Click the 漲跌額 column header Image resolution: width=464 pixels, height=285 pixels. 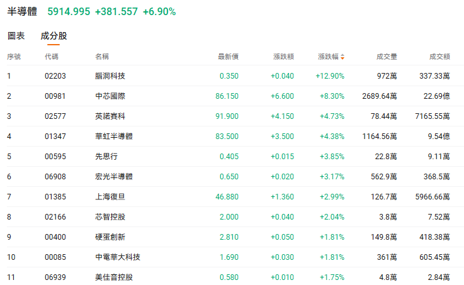[283, 57]
